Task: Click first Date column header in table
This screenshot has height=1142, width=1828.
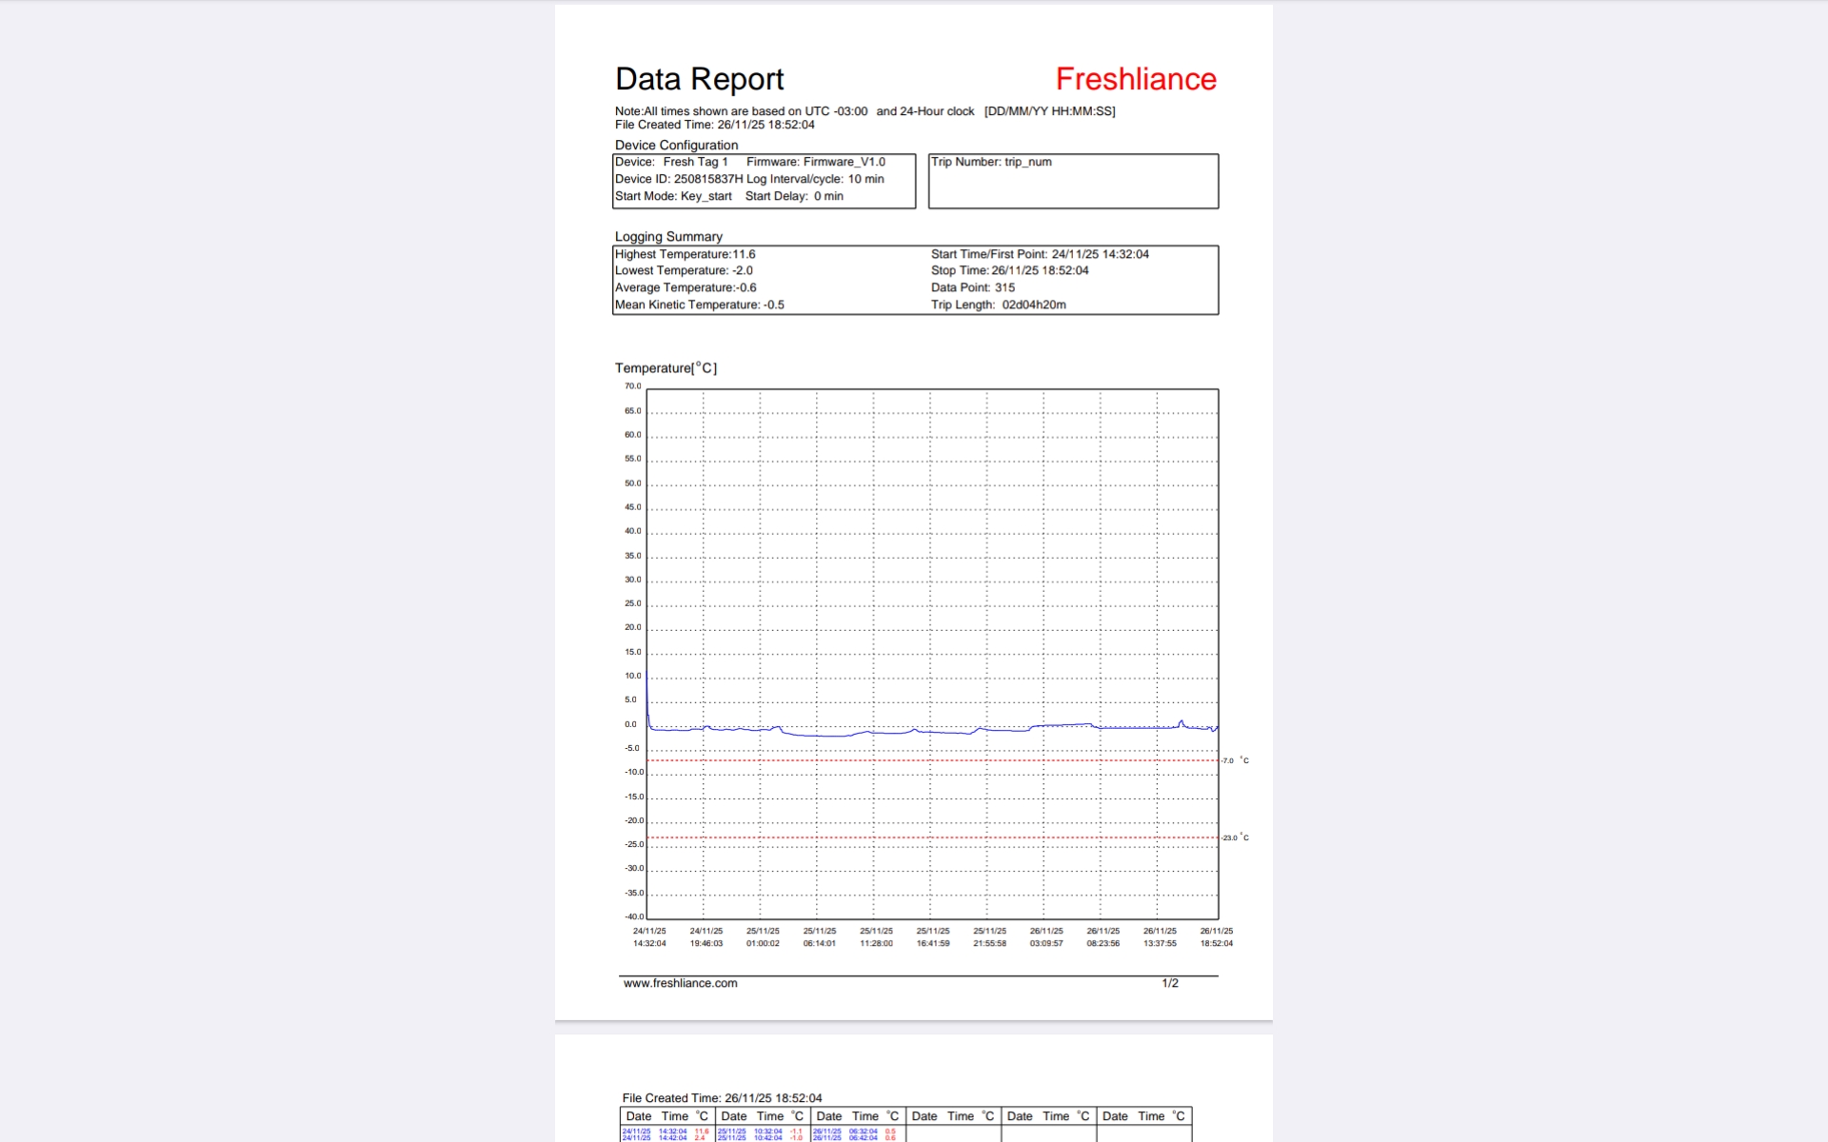Action: pos(639,1116)
